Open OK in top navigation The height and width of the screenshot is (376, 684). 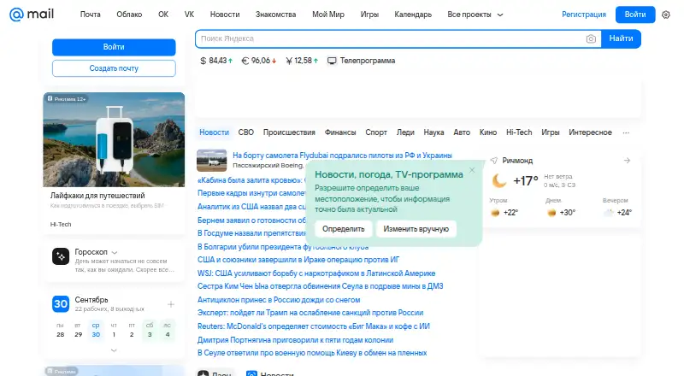pos(163,15)
